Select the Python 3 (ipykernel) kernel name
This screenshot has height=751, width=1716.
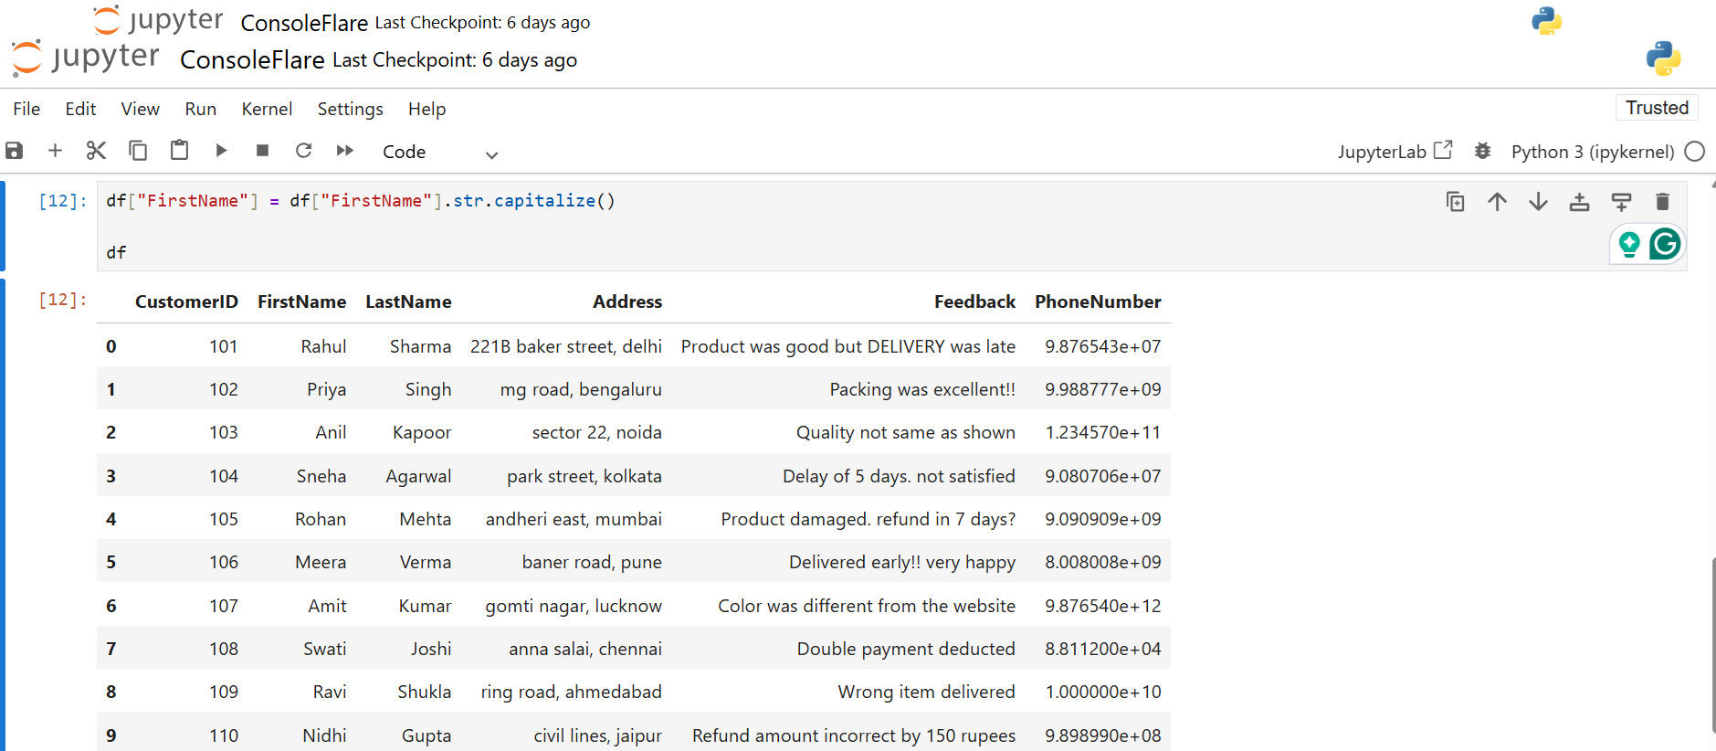coord(1593,152)
